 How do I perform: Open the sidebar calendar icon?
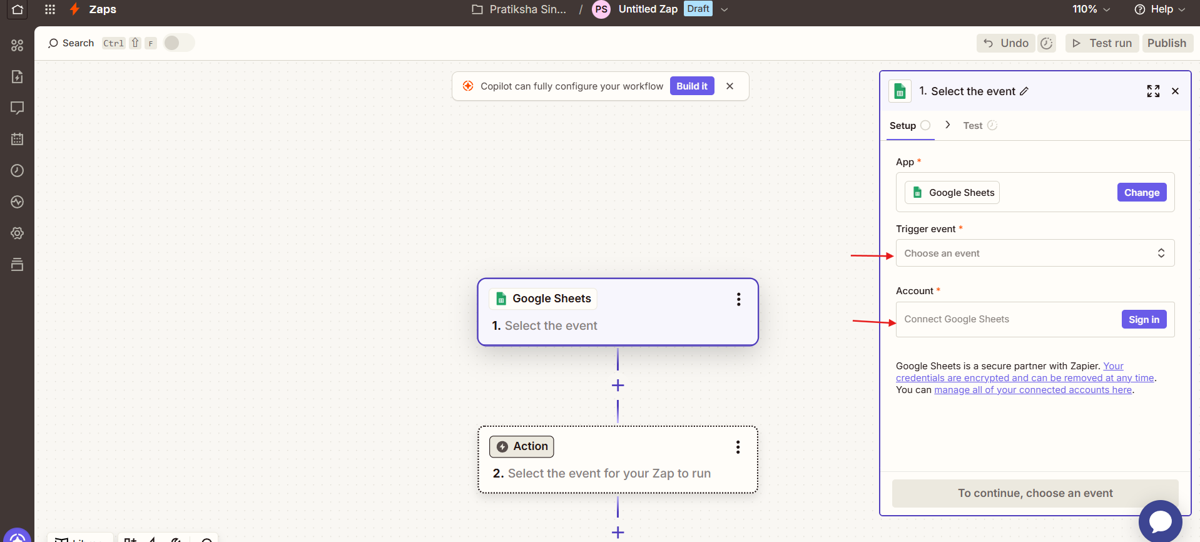[x=18, y=139]
